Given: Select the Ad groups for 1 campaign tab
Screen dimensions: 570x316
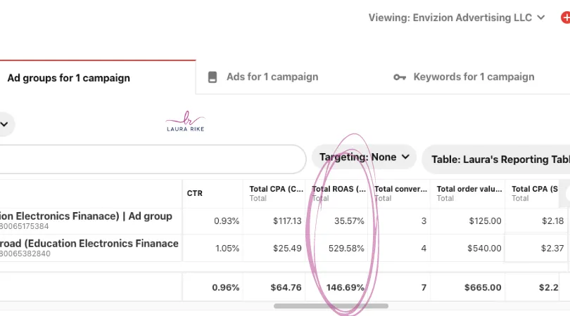Looking at the screenshot, I should pyautogui.click(x=68, y=78).
